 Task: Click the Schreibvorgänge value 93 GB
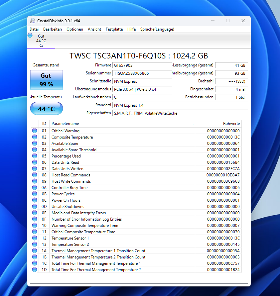(x=231, y=73)
